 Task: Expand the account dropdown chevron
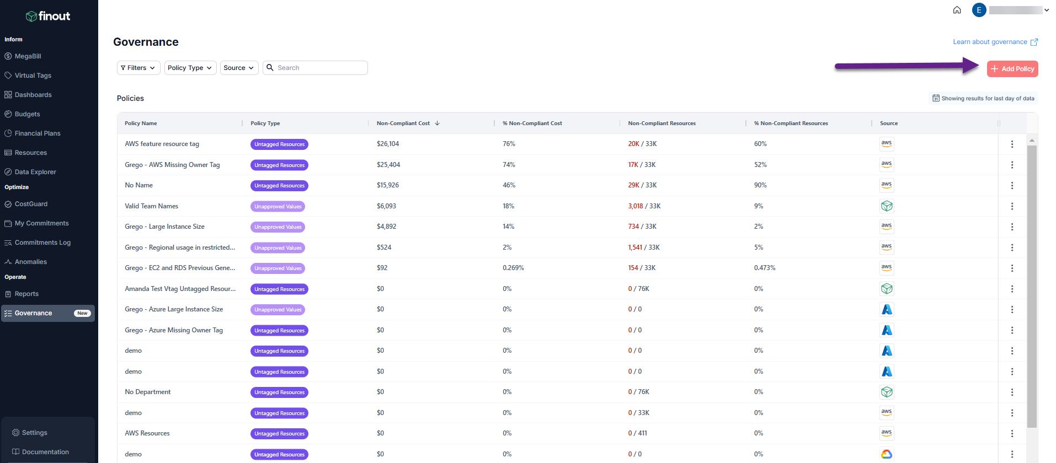tap(1047, 10)
